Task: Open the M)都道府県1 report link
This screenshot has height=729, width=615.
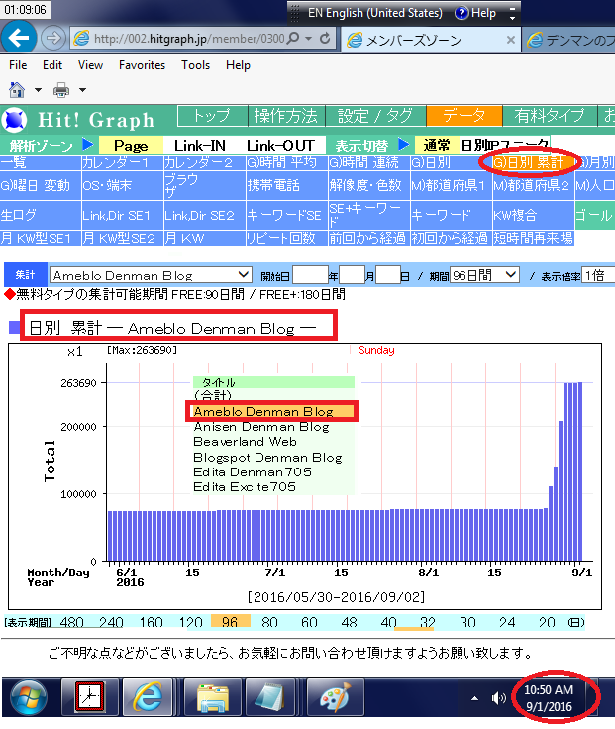Action: click(x=451, y=185)
